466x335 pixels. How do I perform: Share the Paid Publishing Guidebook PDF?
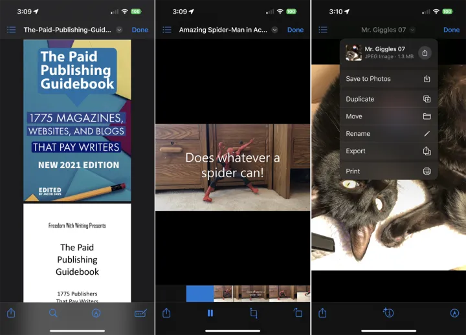click(x=11, y=313)
